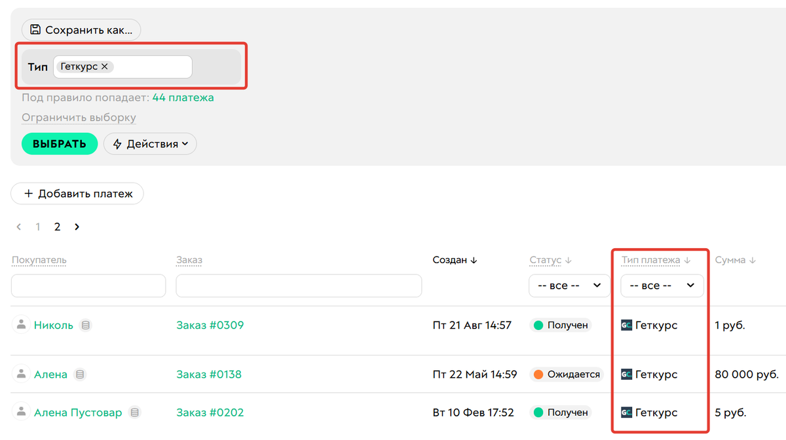Open Заказ #0138 link
The height and width of the screenshot is (440, 786).
209,375
